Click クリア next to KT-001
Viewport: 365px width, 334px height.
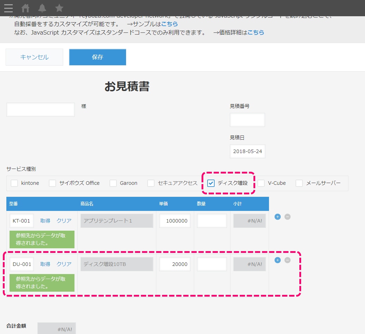point(64,220)
